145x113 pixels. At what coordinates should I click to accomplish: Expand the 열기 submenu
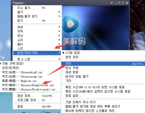(x=37, y=12)
